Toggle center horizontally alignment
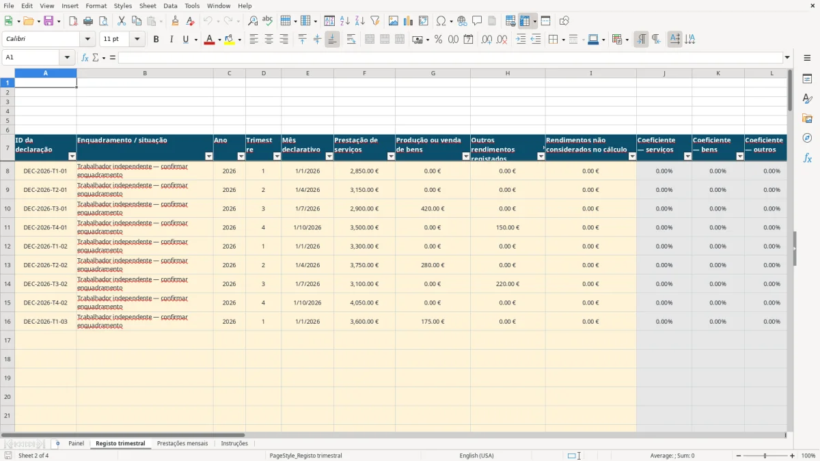Image resolution: width=820 pixels, height=461 pixels. (x=269, y=40)
